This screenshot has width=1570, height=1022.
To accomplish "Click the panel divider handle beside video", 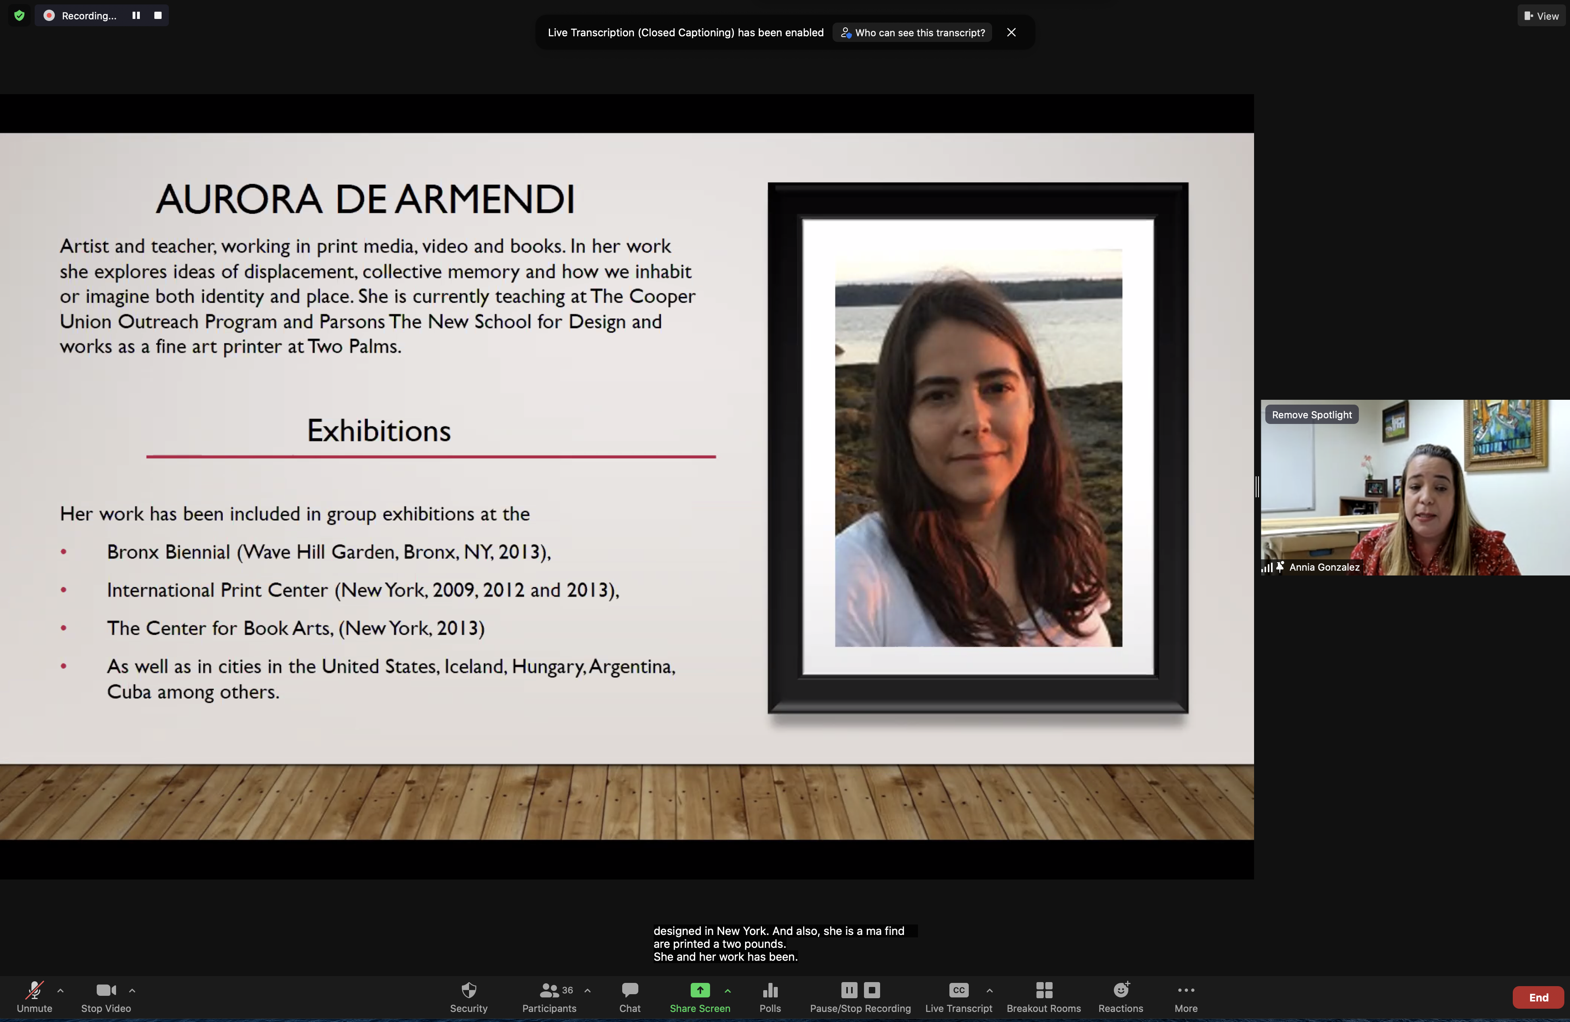I will click(1257, 487).
